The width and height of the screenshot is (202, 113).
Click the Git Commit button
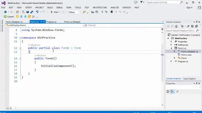coord(9,17)
